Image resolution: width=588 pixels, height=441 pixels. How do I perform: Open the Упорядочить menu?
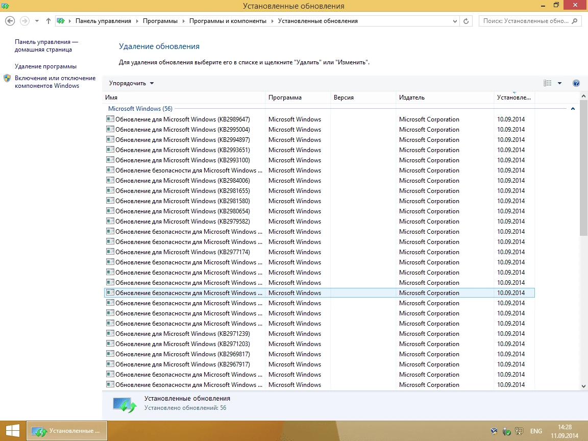click(131, 83)
